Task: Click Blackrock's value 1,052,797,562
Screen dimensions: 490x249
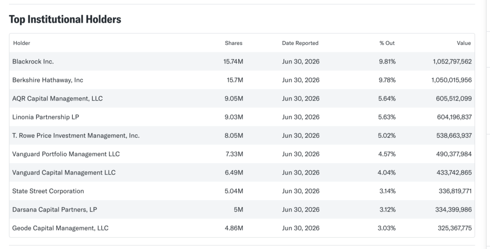Action: pyautogui.click(x=452, y=62)
